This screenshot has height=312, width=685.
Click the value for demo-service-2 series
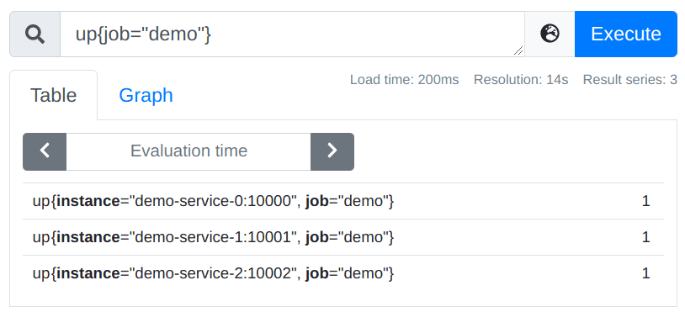coord(645,273)
